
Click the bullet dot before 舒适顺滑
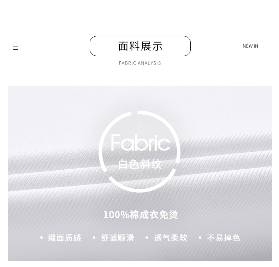(x=94, y=237)
